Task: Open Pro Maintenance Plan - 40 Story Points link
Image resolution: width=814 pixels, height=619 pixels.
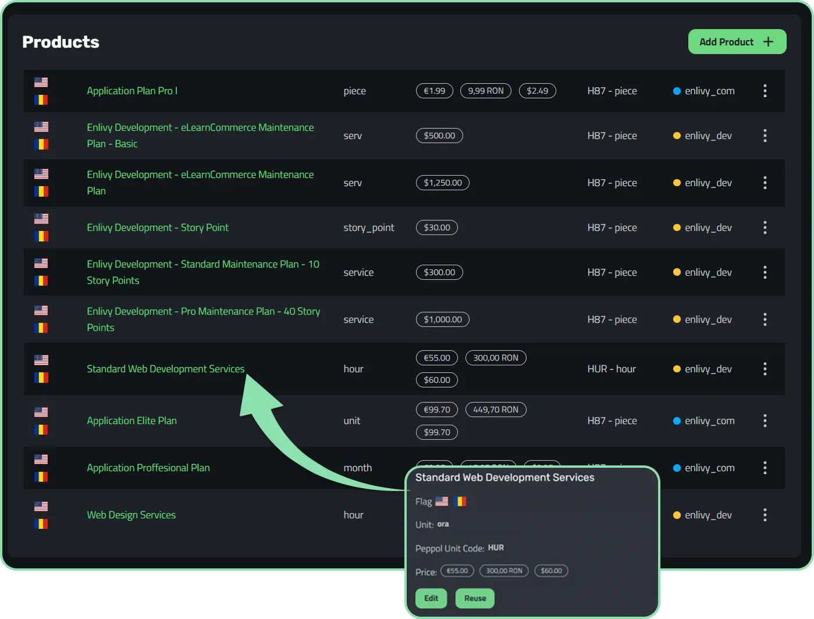Action: pos(204,319)
